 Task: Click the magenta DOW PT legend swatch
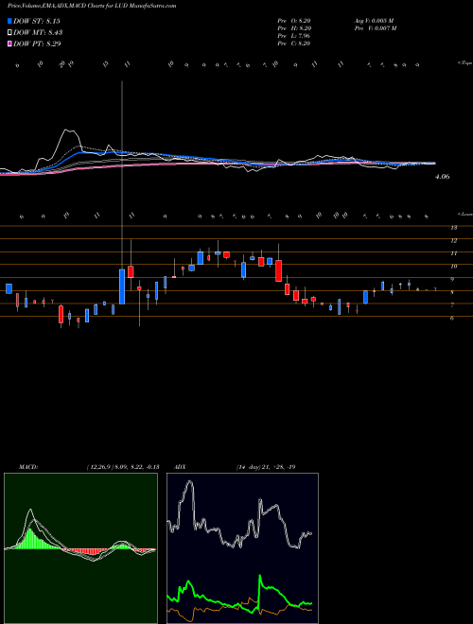(9, 43)
